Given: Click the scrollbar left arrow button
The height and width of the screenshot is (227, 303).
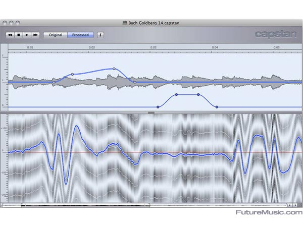Looking at the screenshot, I should coord(290,205).
